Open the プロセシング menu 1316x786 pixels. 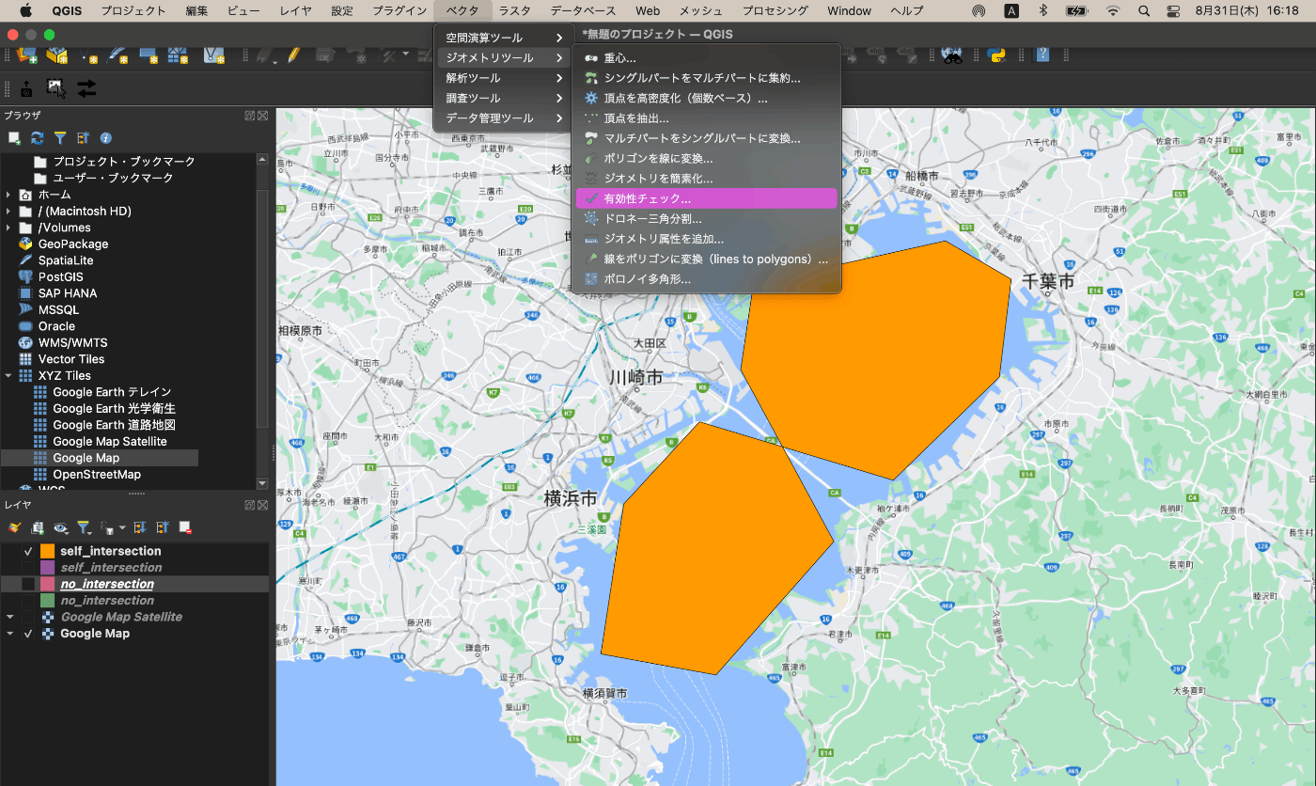coord(775,10)
